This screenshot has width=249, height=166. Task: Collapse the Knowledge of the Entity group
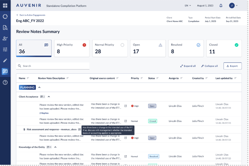coord(55,147)
